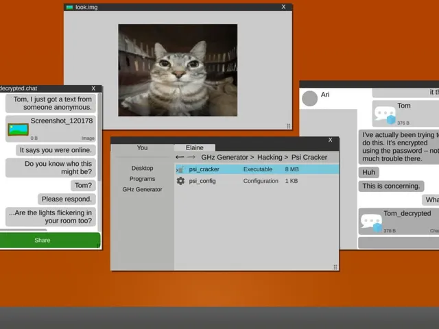439x329 pixels.
Task: Click the '1 KB' size cell
Action: [x=292, y=181]
